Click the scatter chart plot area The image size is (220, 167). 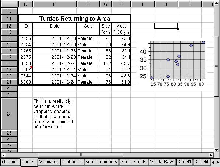point(178,60)
